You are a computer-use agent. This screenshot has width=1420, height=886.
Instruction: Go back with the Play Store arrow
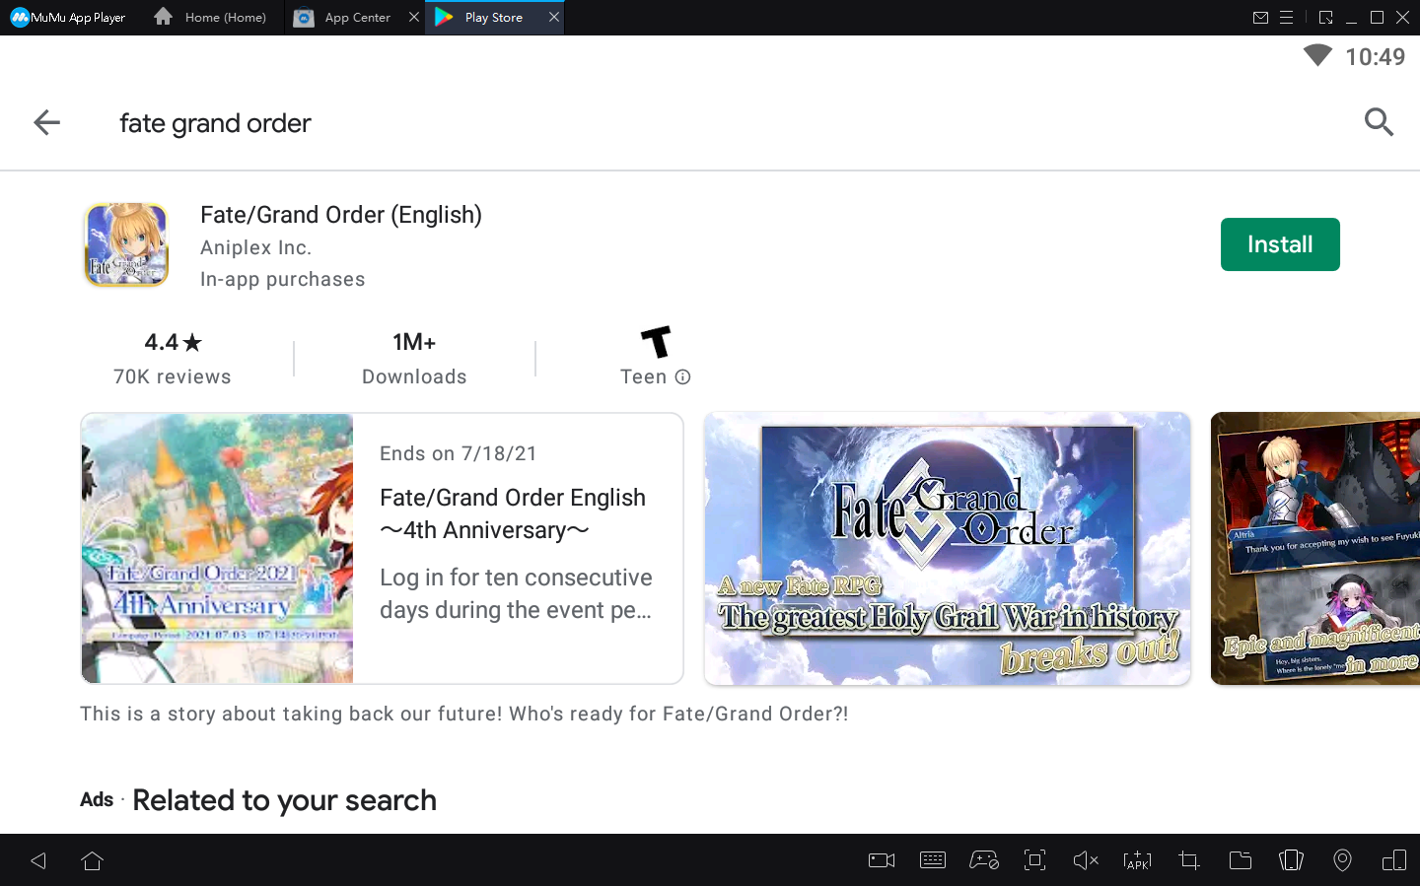[x=46, y=122]
